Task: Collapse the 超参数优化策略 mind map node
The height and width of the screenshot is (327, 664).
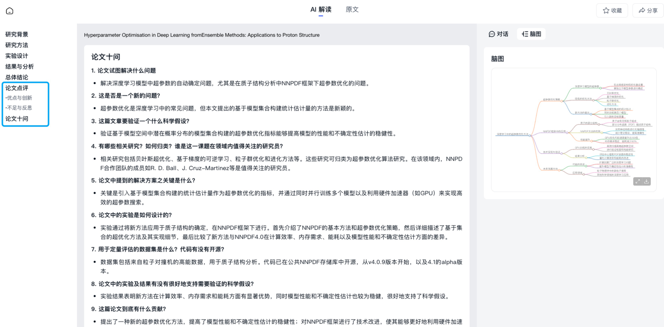Action: point(562,100)
